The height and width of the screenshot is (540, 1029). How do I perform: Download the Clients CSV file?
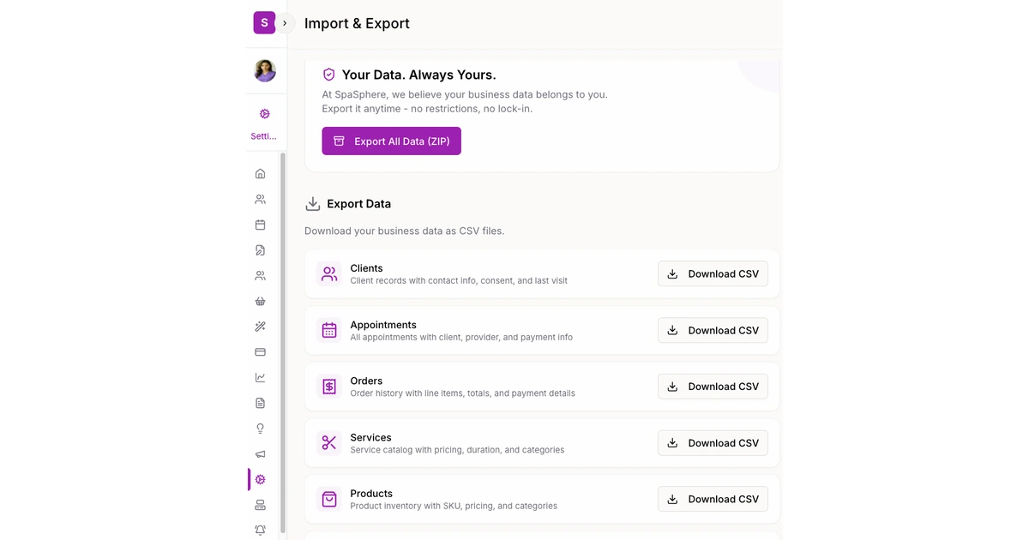[x=713, y=273]
